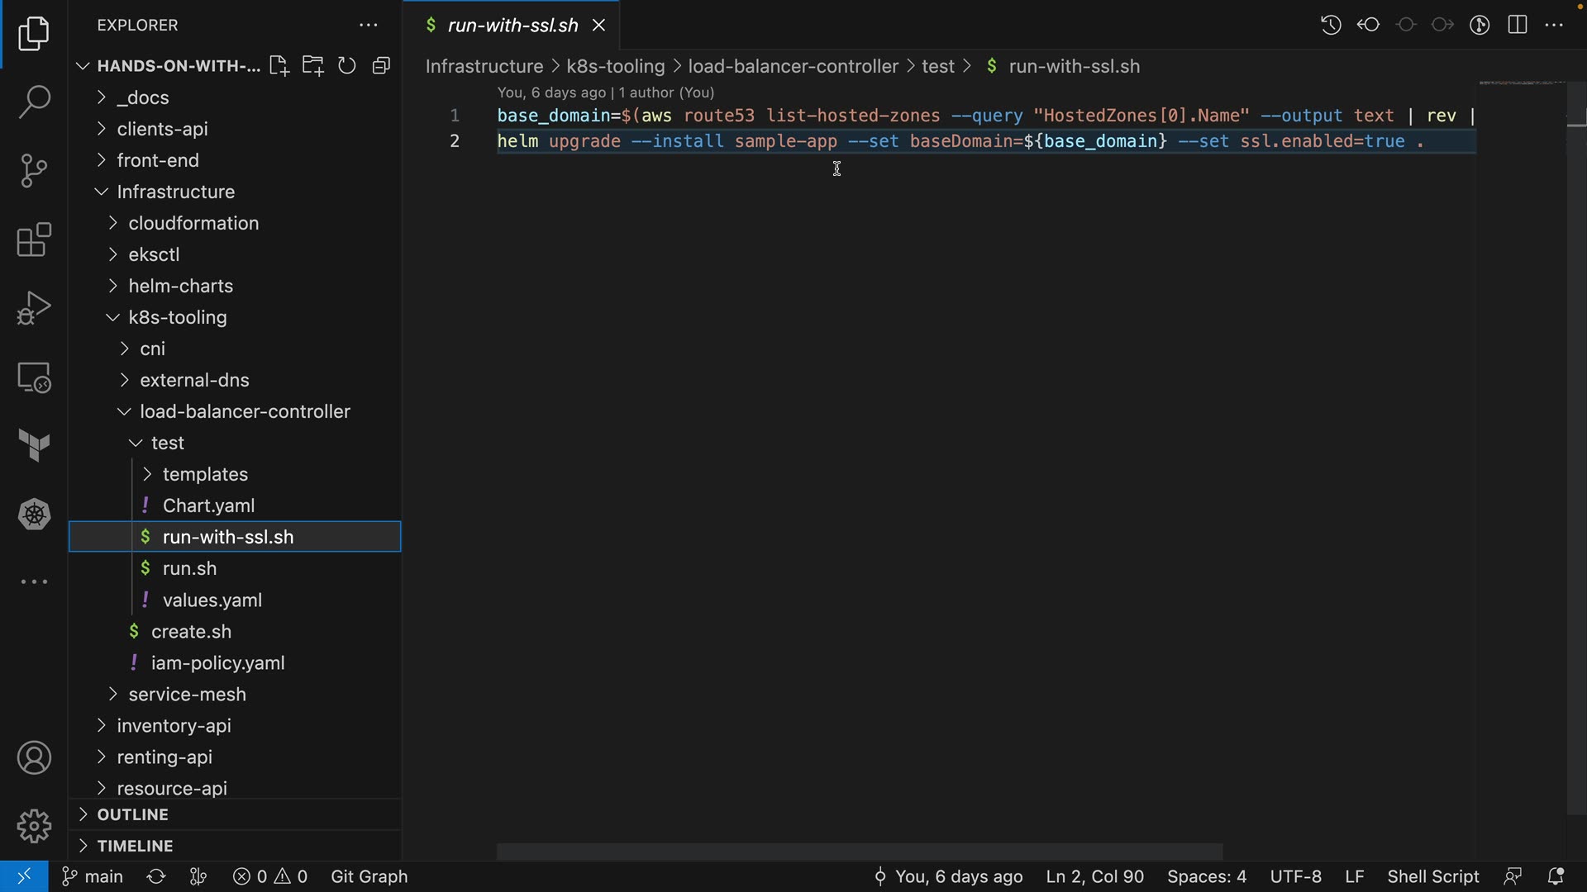Split the editor to the right
The height and width of the screenshot is (892, 1587).
(1518, 25)
